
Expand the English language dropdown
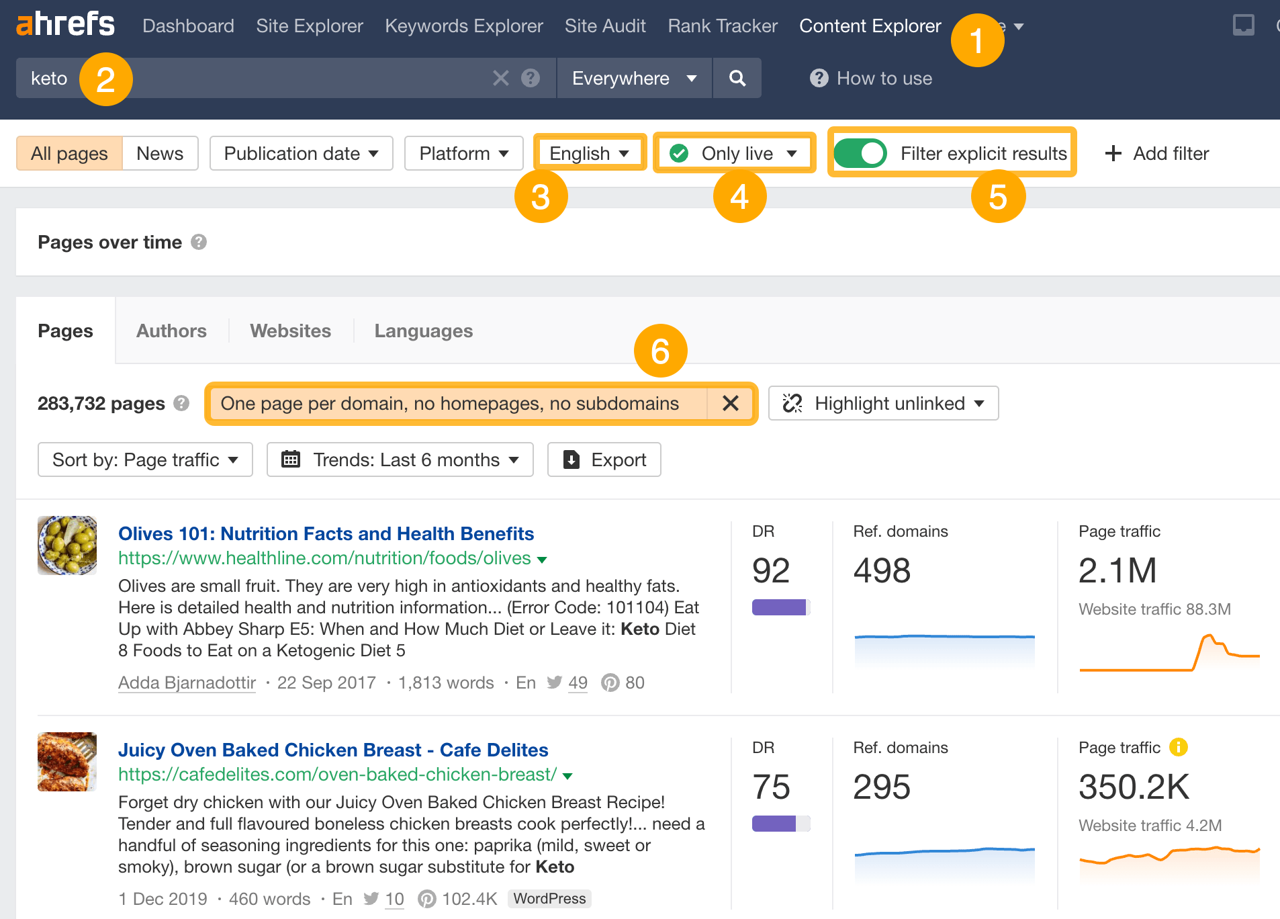tap(590, 153)
